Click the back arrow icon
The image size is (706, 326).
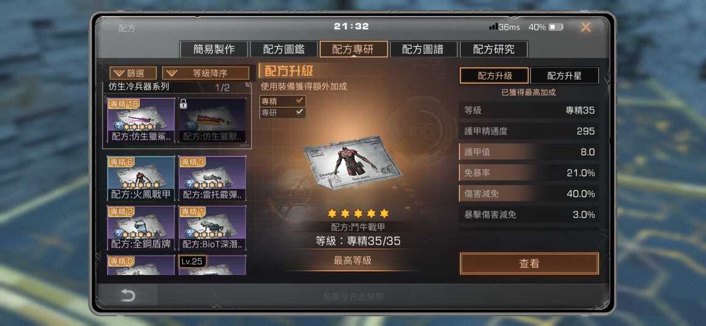tap(128, 295)
